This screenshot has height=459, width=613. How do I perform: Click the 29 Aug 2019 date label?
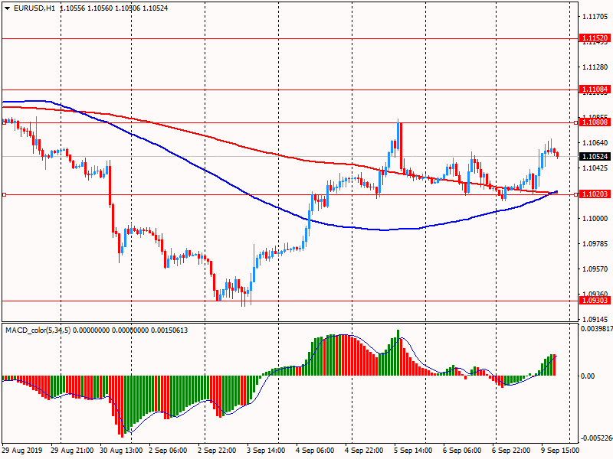pos(22,451)
